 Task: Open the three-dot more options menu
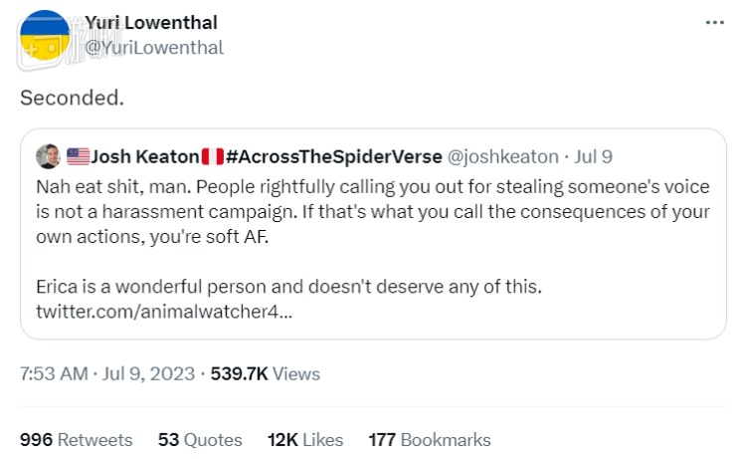[714, 22]
